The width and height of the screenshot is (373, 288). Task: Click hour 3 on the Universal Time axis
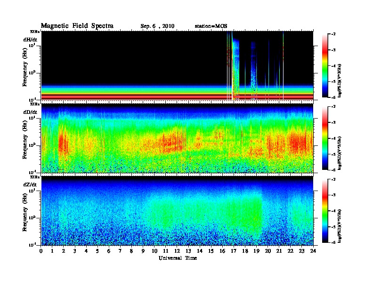[x=75, y=251]
